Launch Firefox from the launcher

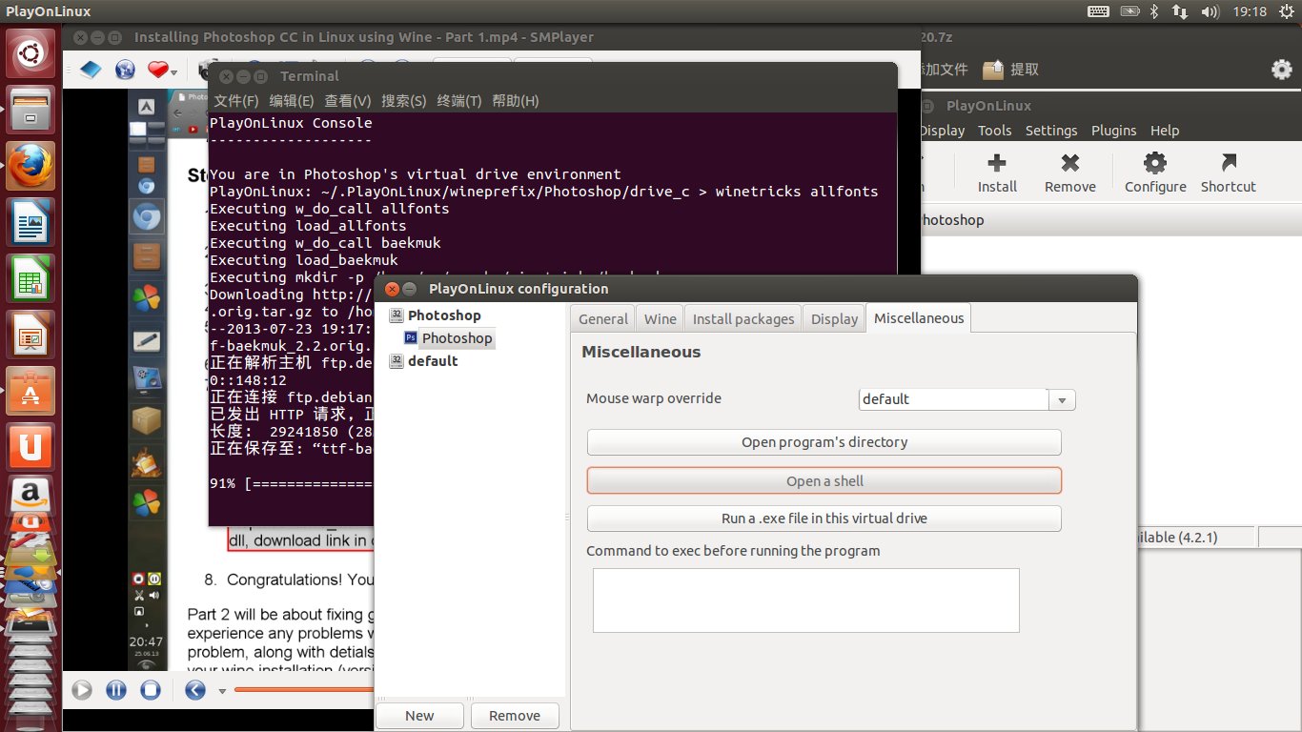click(31, 167)
